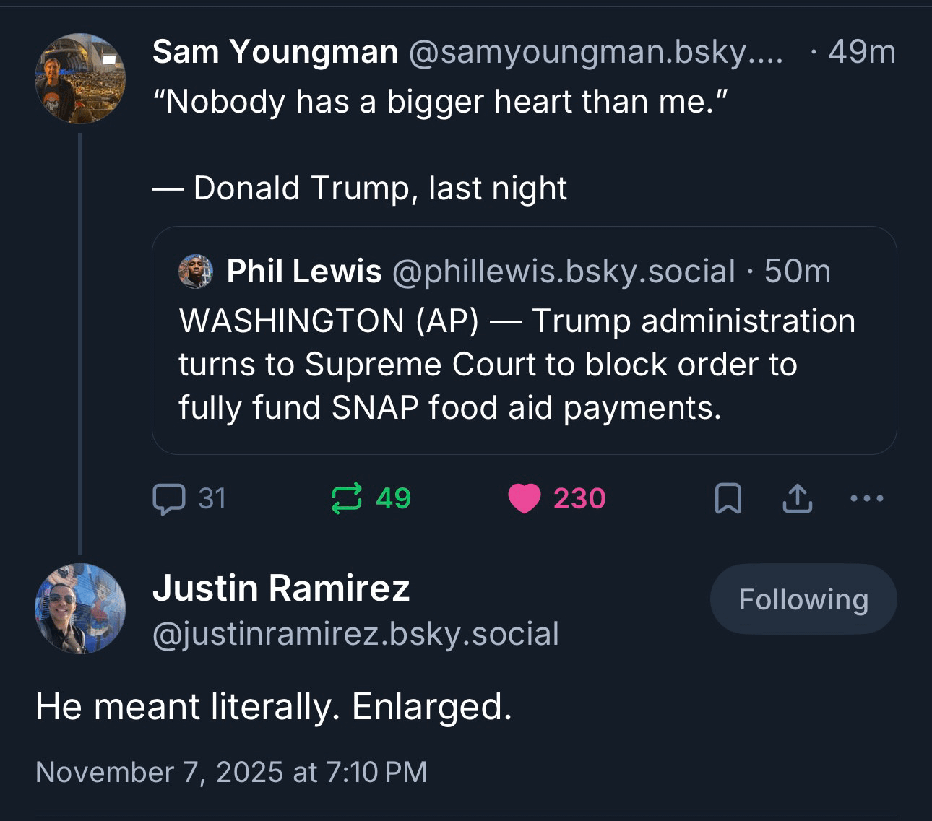The width and height of the screenshot is (932, 821).
Task: Click the @samyoungman.bsky handle
Action: [x=595, y=52]
